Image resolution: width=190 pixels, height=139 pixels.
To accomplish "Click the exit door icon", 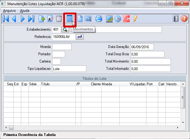I will pos(176,19).
